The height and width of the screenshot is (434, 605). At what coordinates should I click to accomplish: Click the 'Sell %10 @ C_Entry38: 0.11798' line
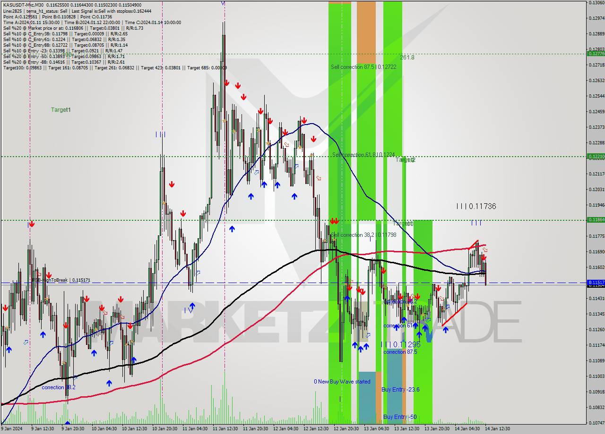pos(65,33)
